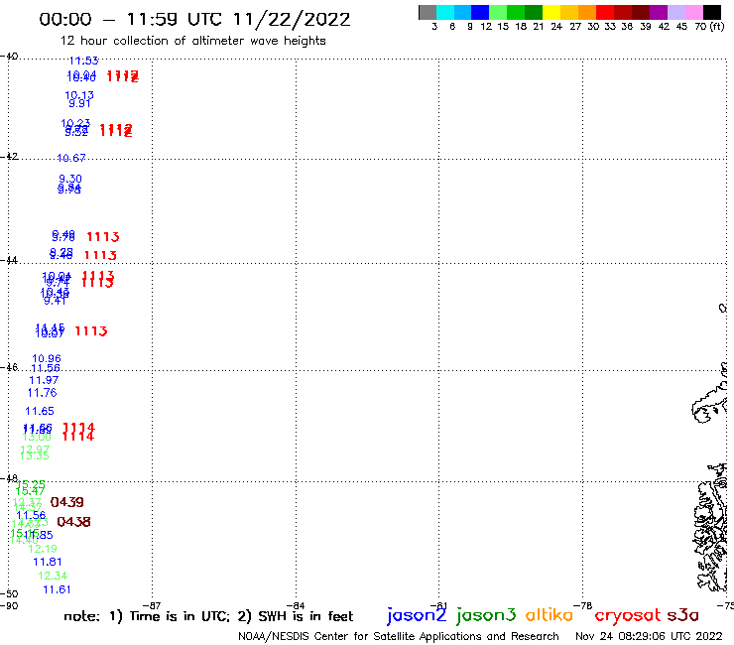Click the yellow swatch in the wave height legend
This screenshot has height=645, width=734.
551,13
